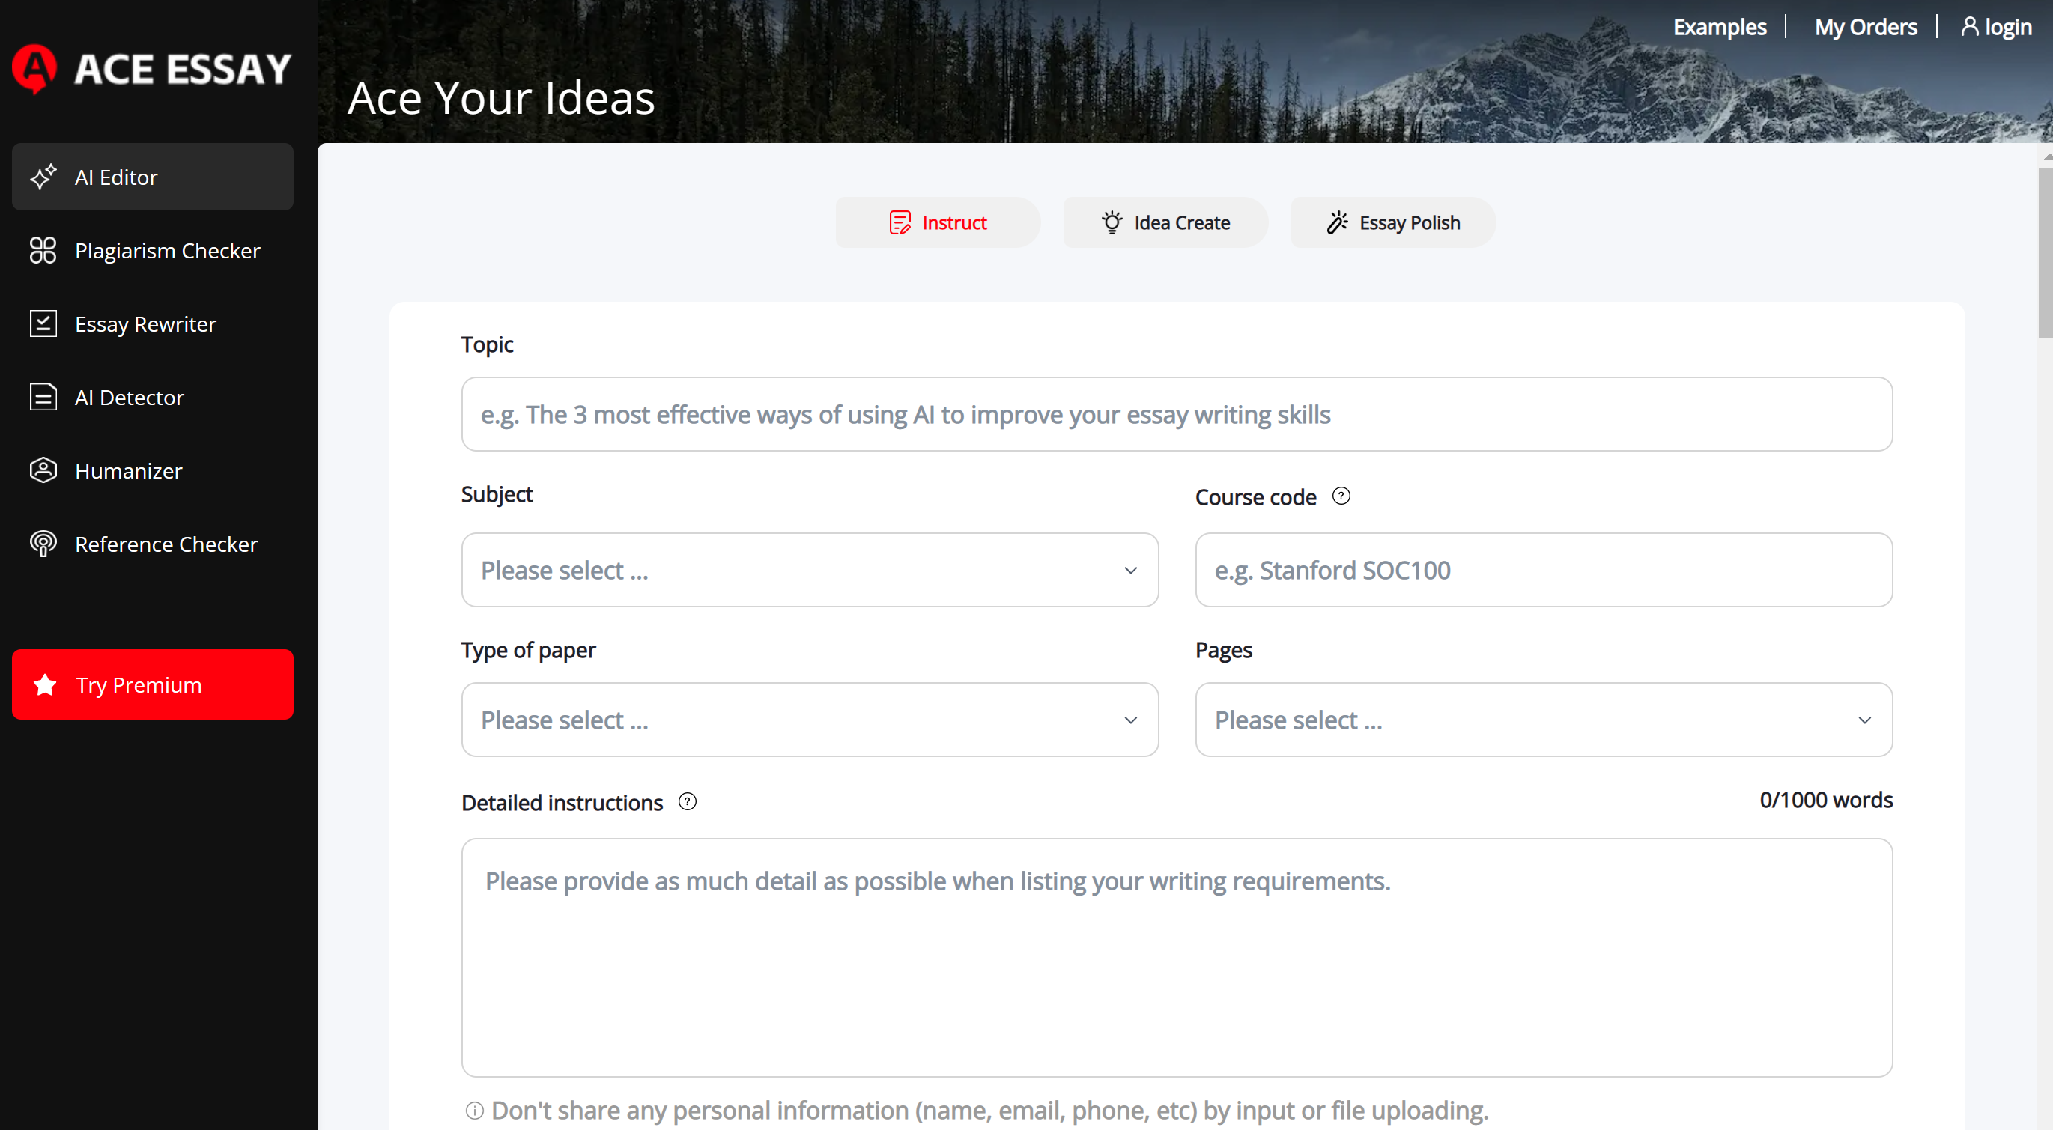Open the Reference Checker tool

[x=166, y=544]
